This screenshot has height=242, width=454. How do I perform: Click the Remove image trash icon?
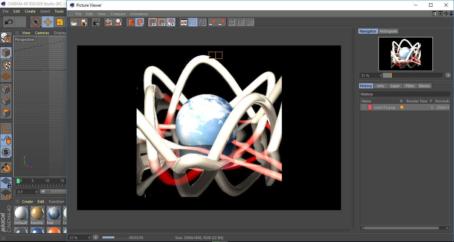131,23
